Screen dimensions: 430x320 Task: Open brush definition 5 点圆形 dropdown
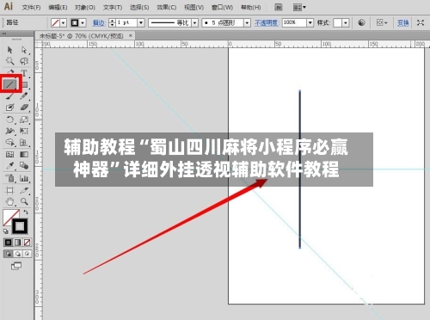coord(247,22)
